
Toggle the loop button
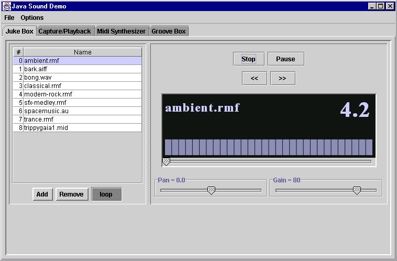click(106, 194)
